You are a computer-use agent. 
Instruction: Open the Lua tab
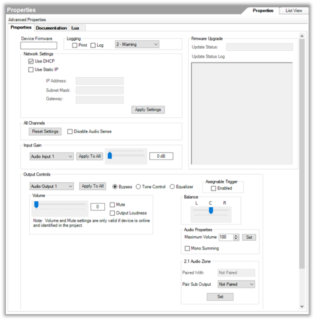[75, 28]
